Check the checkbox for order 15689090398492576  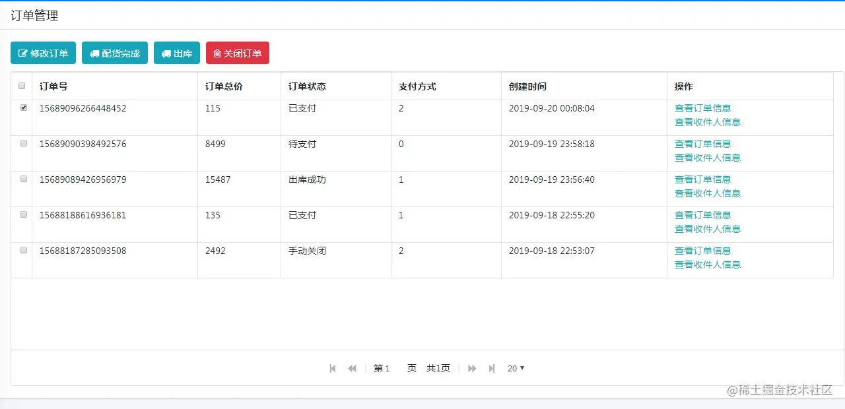pyautogui.click(x=24, y=143)
